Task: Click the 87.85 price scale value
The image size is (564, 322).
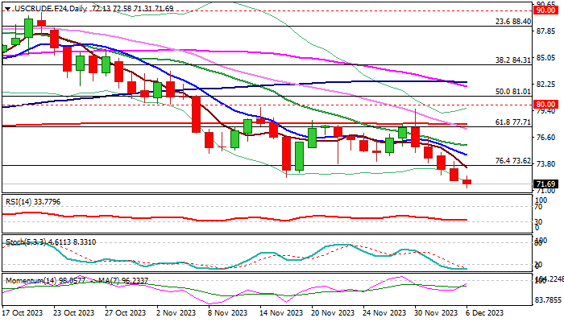Action: point(545,31)
